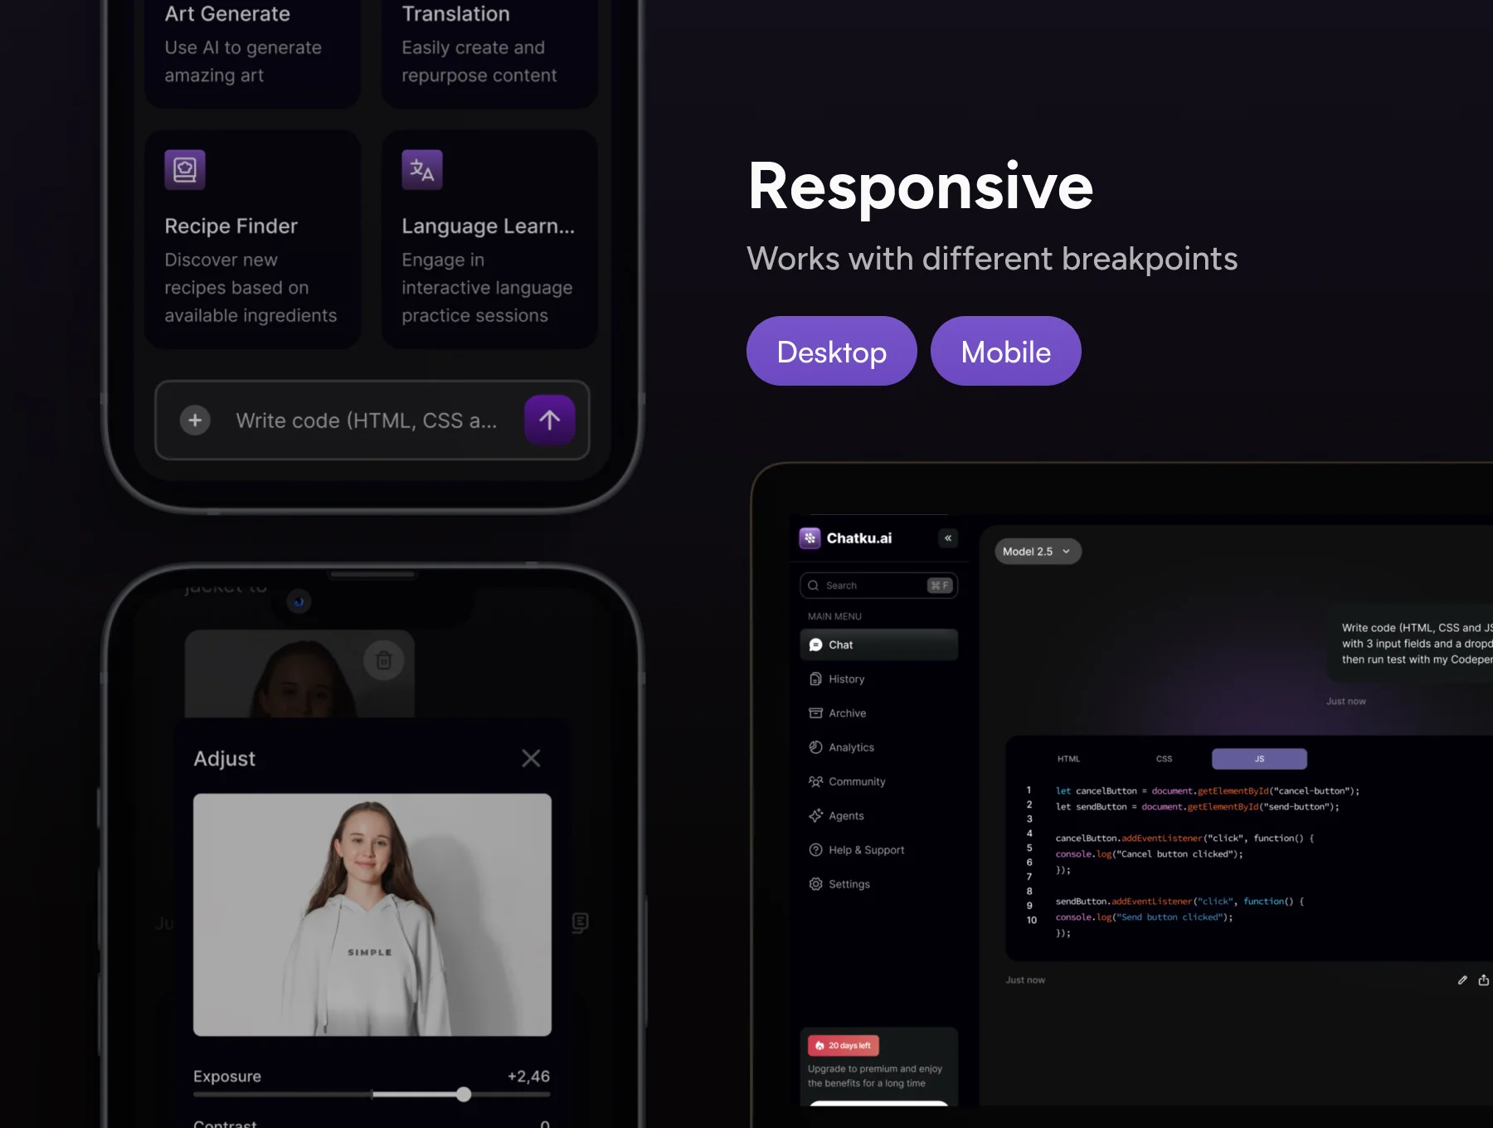Click the Search magnifier icon in sidebar
Viewport: 1493px width, 1128px height.
click(x=813, y=586)
